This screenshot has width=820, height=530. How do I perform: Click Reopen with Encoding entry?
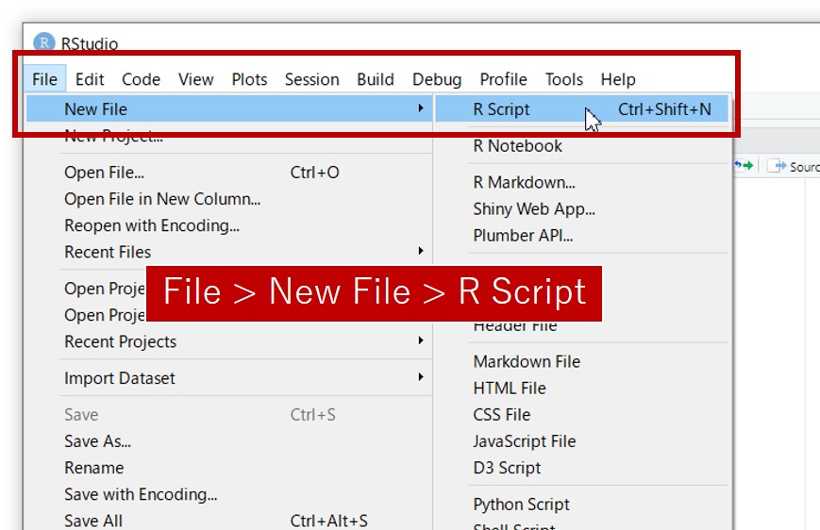152,225
